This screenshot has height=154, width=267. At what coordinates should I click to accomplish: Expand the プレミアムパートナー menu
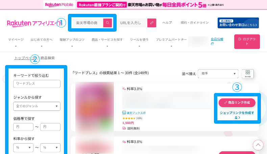click(x=171, y=42)
